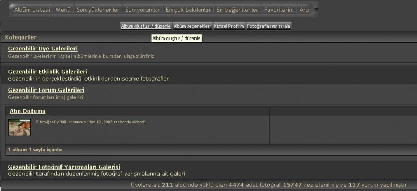Open Albüm seçenekleri
The image size is (417, 191).
pyautogui.click(x=192, y=26)
